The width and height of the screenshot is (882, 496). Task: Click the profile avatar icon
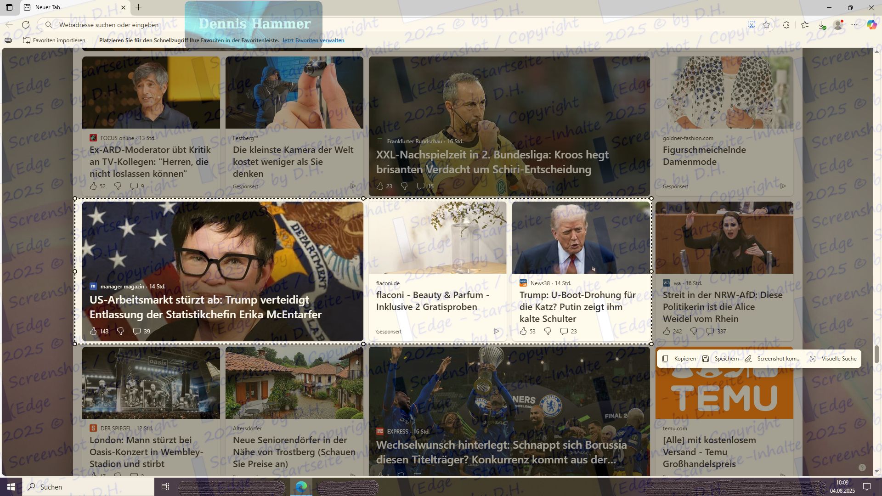[838, 25]
